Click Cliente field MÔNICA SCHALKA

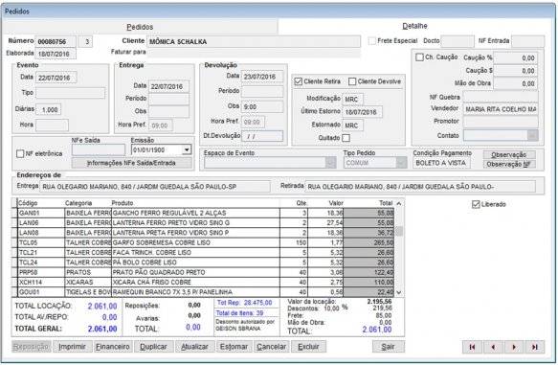pos(254,41)
